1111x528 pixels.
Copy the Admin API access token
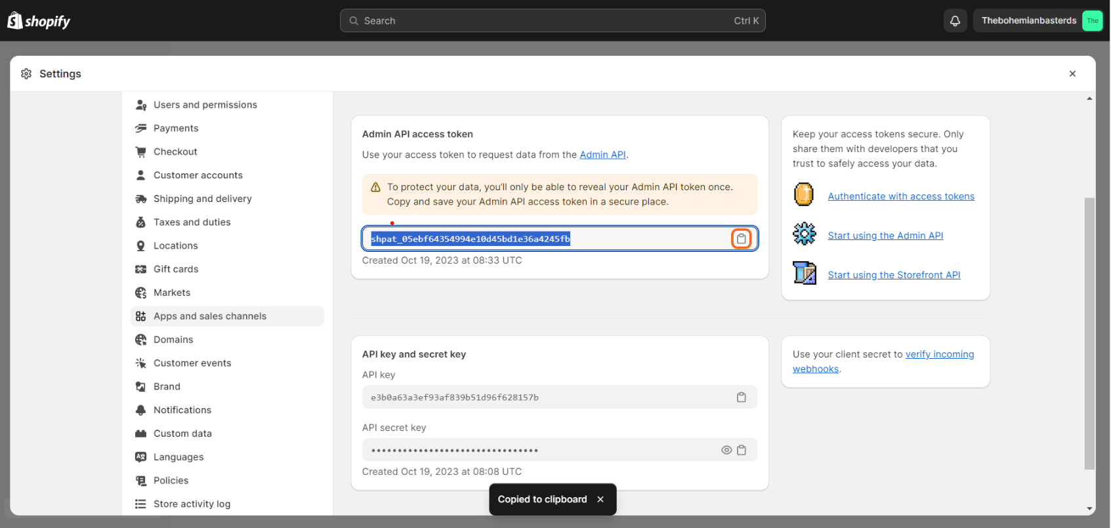(741, 239)
